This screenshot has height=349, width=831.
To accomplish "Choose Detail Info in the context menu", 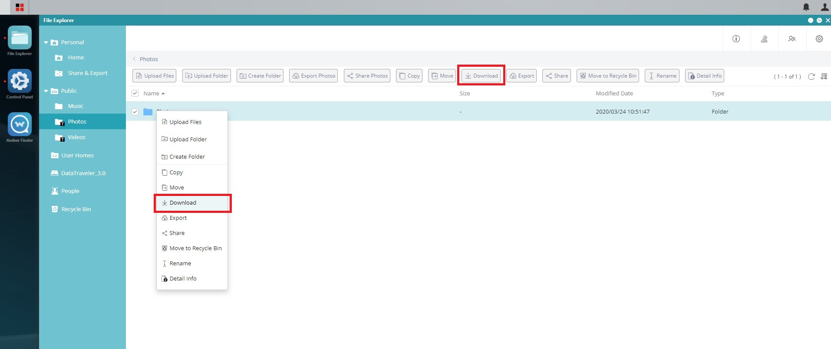I will point(192,278).
